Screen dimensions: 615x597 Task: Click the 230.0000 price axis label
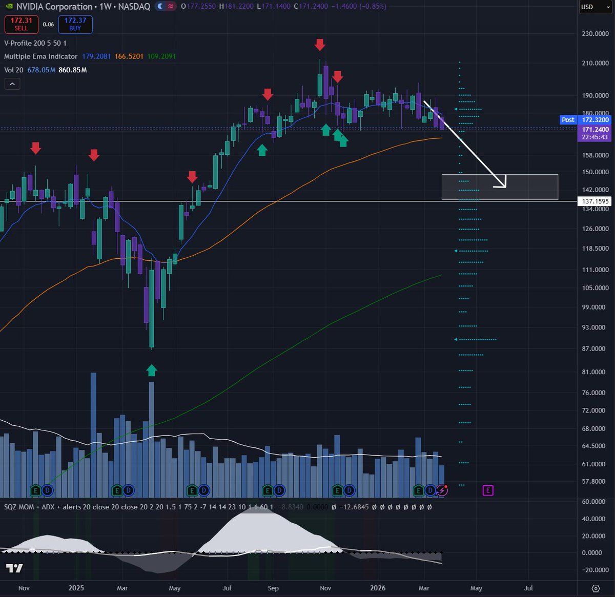pyautogui.click(x=595, y=33)
